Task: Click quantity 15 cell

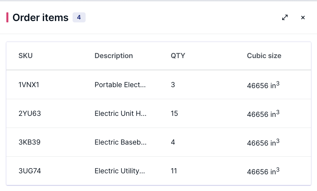Action: [x=174, y=114]
